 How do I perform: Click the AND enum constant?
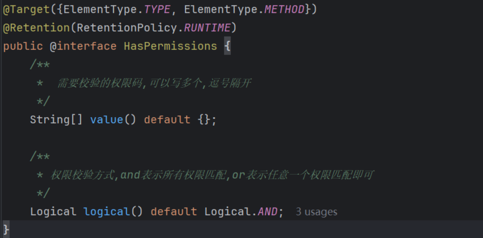coord(267,212)
